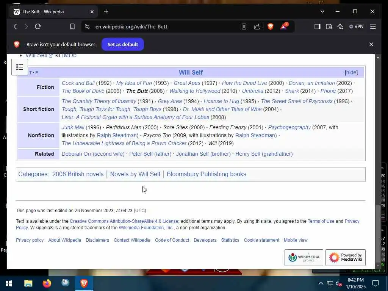
Task: Click the VPN button
Action: click(x=356, y=27)
